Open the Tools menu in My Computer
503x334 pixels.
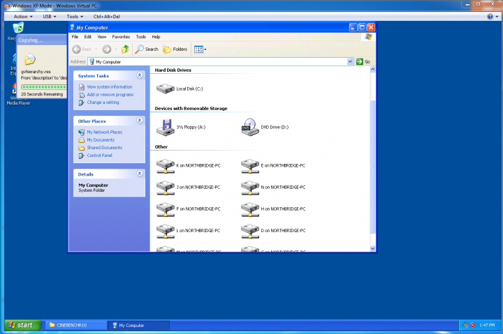click(x=140, y=37)
